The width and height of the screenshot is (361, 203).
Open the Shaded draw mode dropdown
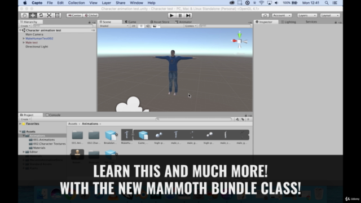tap(114, 26)
